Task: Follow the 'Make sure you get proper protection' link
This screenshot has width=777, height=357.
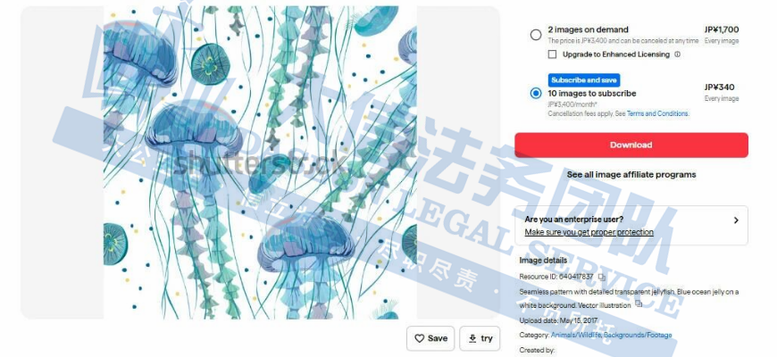Action: tap(589, 232)
